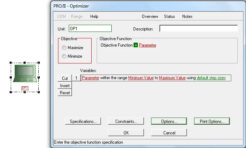Click the Unit name field OP1
Image resolution: width=246 pixels, height=148 pixels.
pyautogui.click(x=90, y=28)
